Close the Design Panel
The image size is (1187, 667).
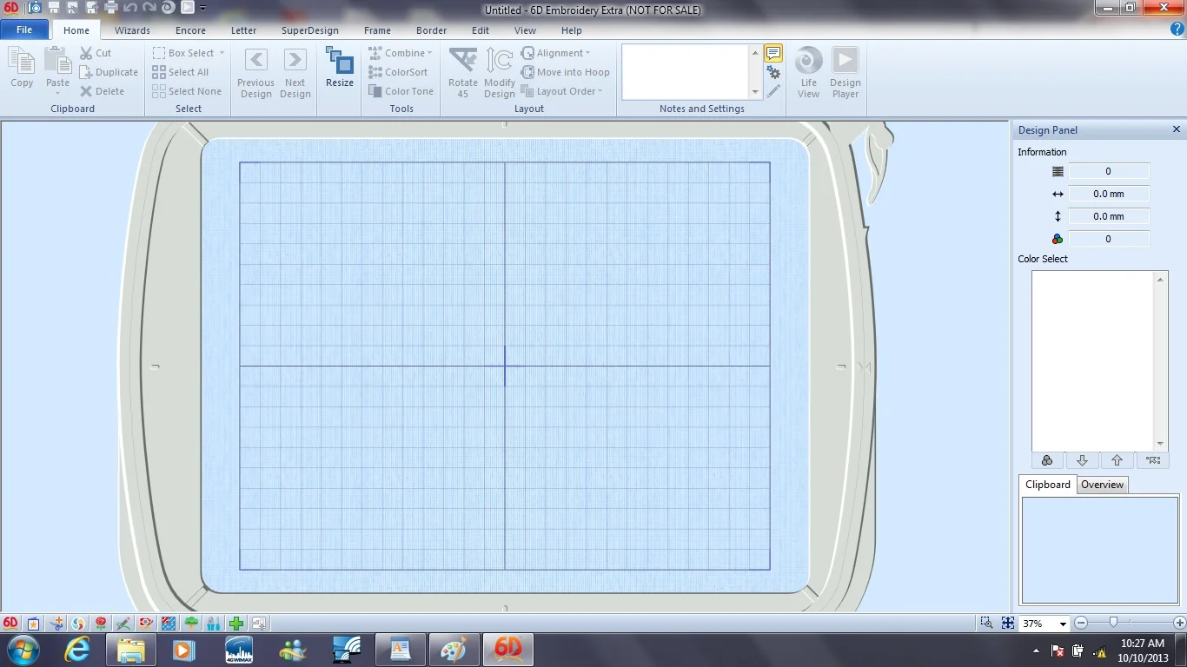[1177, 129]
